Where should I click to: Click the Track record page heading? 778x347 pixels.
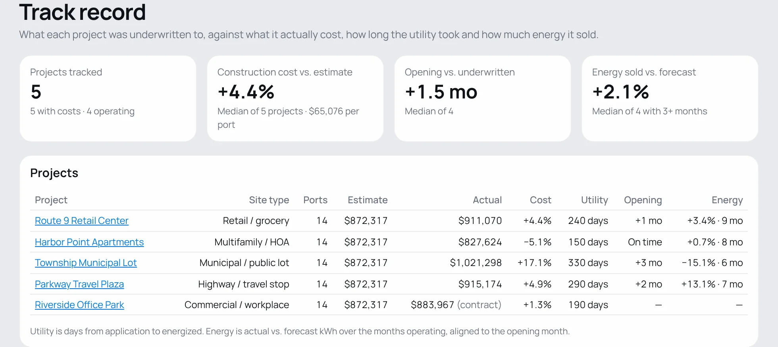83,12
